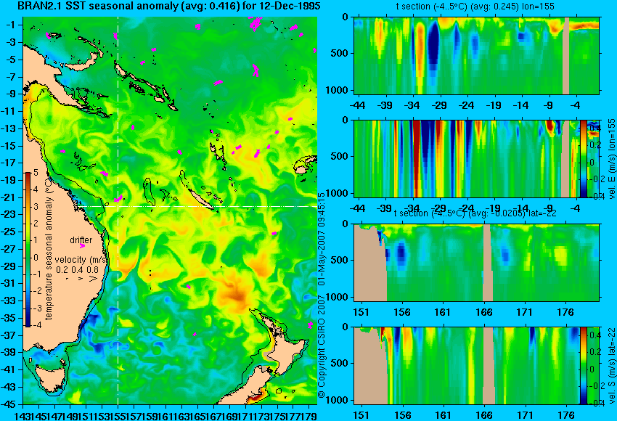Click the 'drifter' legend label
The width and height of the screenshot is (617, 421).
tap(81, 240)
